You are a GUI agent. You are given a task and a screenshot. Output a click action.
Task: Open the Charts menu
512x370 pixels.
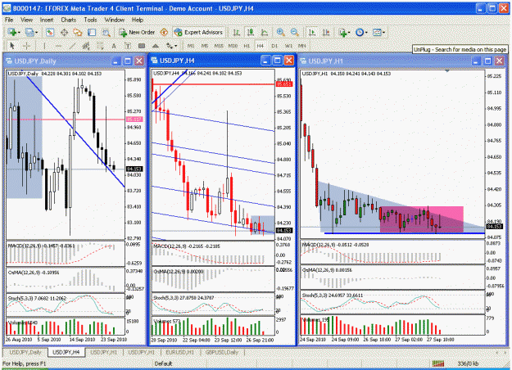pos(69,20)
